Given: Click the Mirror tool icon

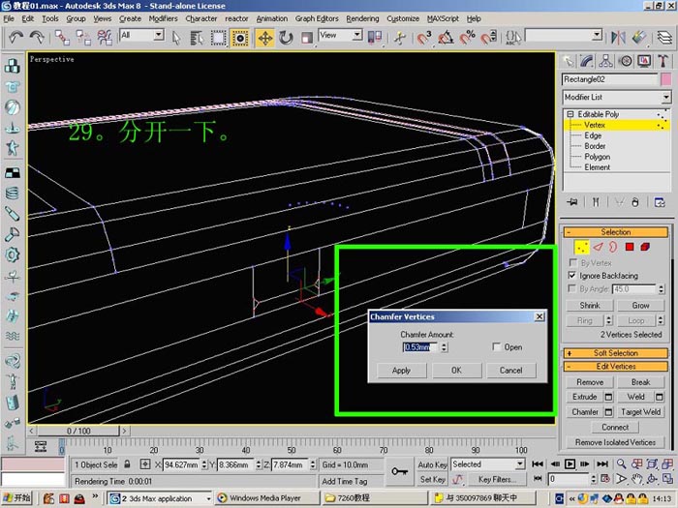Looking at the screenshot, I should coord(618,38).
